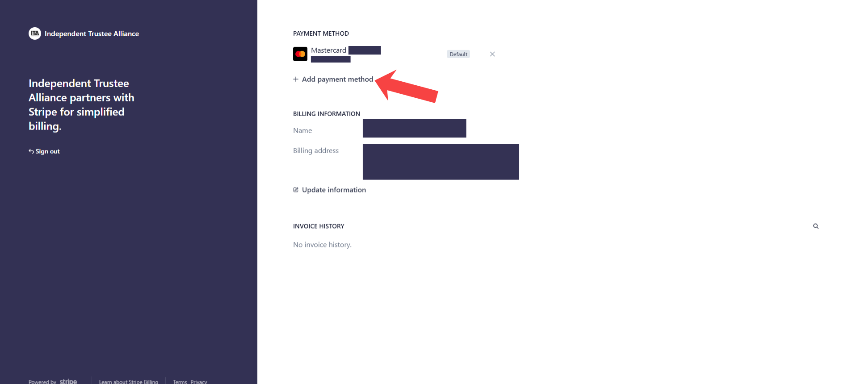Image resolution: width=857 pixels, height=384 pixels.
Task: Remove the Mastercard payment method
Action: pyautogui.click(x=492, y=54)
